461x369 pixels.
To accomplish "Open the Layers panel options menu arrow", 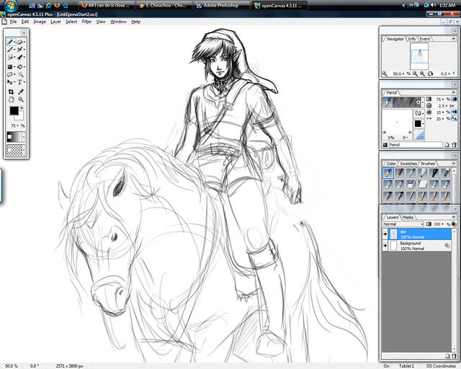I will (x=453, y=217).
